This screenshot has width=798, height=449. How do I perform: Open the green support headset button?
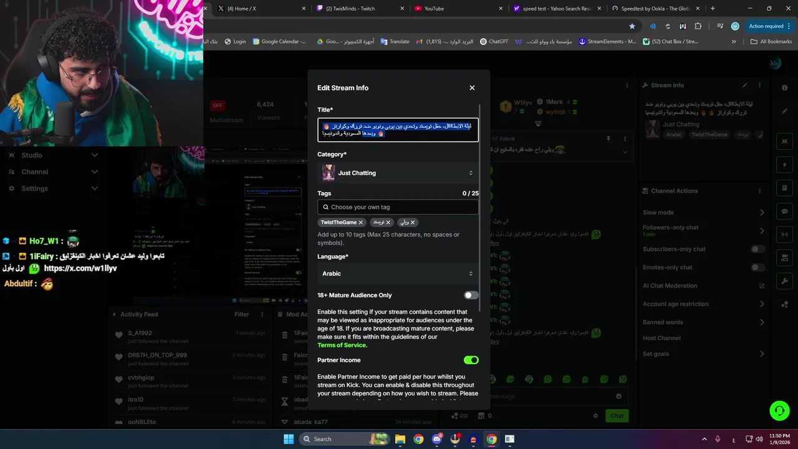pyautogui.click(x=779, y=410)
